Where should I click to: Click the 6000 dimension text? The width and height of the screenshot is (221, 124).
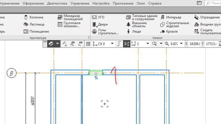pos(32,101)
